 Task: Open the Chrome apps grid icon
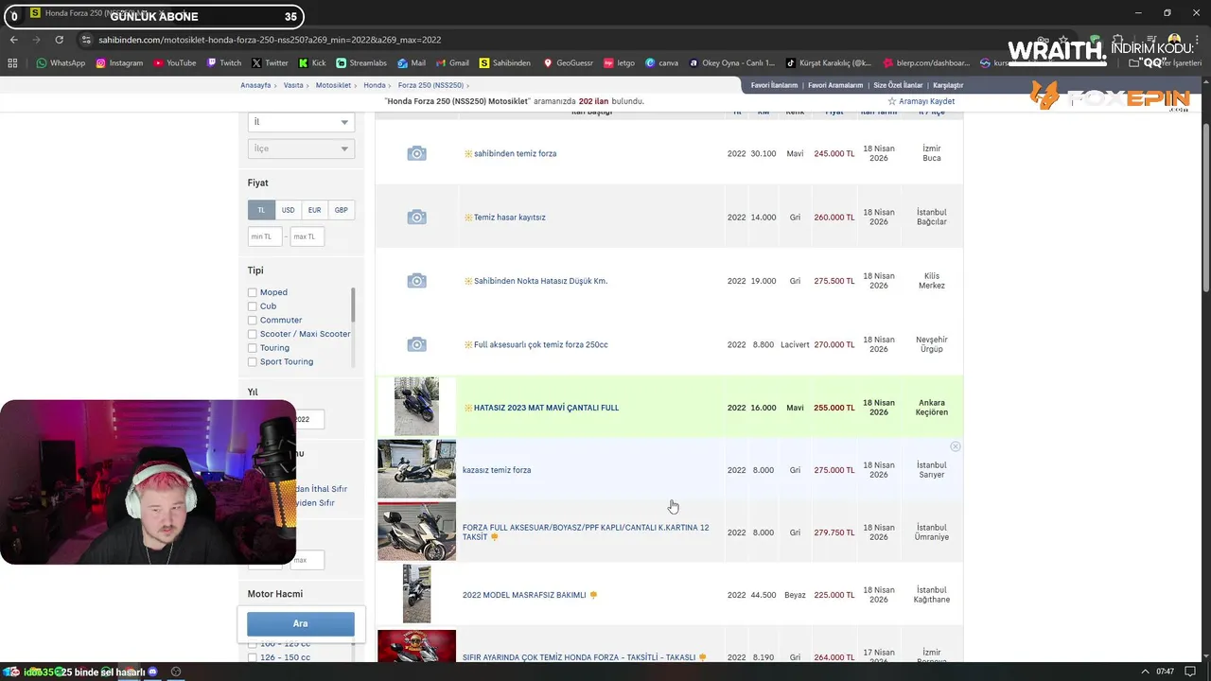click(x=12, y=63)
